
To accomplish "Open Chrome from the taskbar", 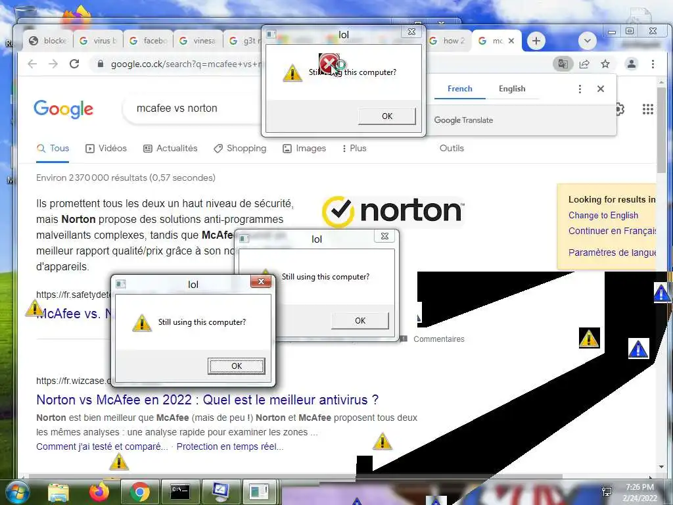I will (139, 492).
